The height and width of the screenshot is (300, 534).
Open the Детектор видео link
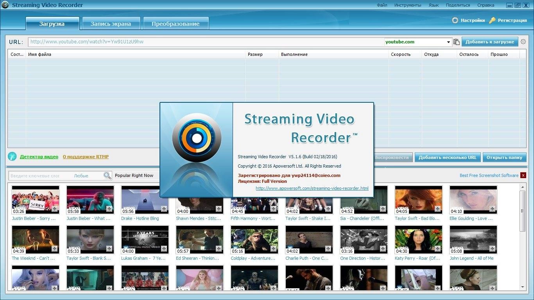coord(39,157)
